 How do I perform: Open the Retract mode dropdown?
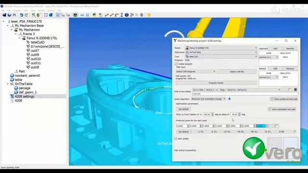(x=269, y=77)
